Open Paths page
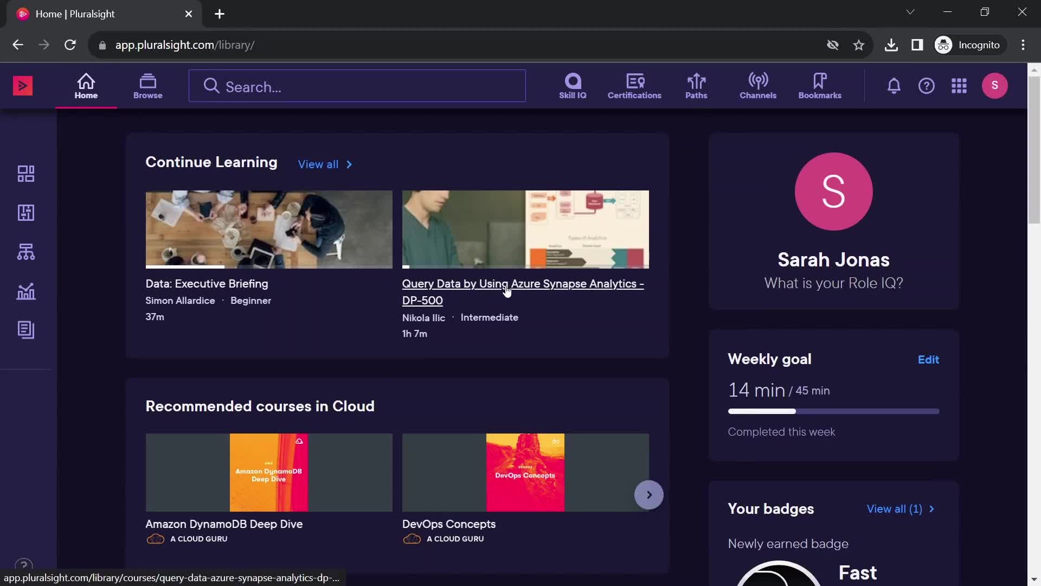 [696, 86]
